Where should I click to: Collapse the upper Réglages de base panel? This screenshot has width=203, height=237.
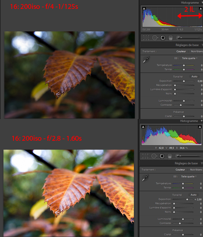[x=202, y=45]
